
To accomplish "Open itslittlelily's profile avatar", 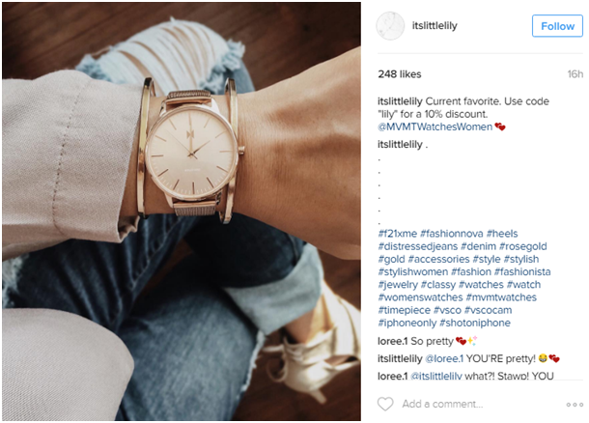I will click(390, 26).
